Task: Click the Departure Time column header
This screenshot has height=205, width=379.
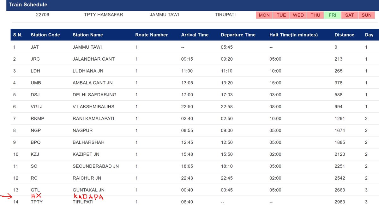Action: (238, 35)
